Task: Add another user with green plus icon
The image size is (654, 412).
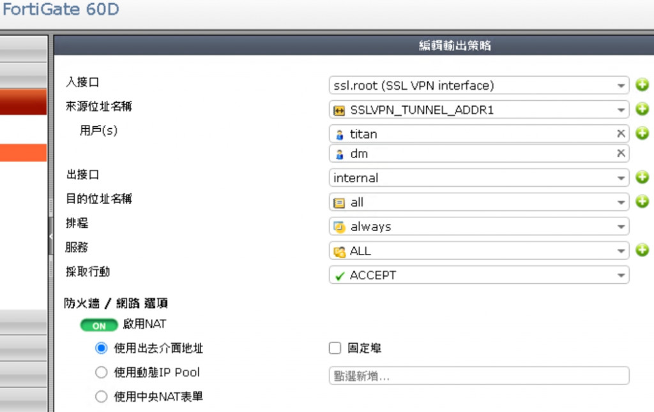Action: point(642,133)
